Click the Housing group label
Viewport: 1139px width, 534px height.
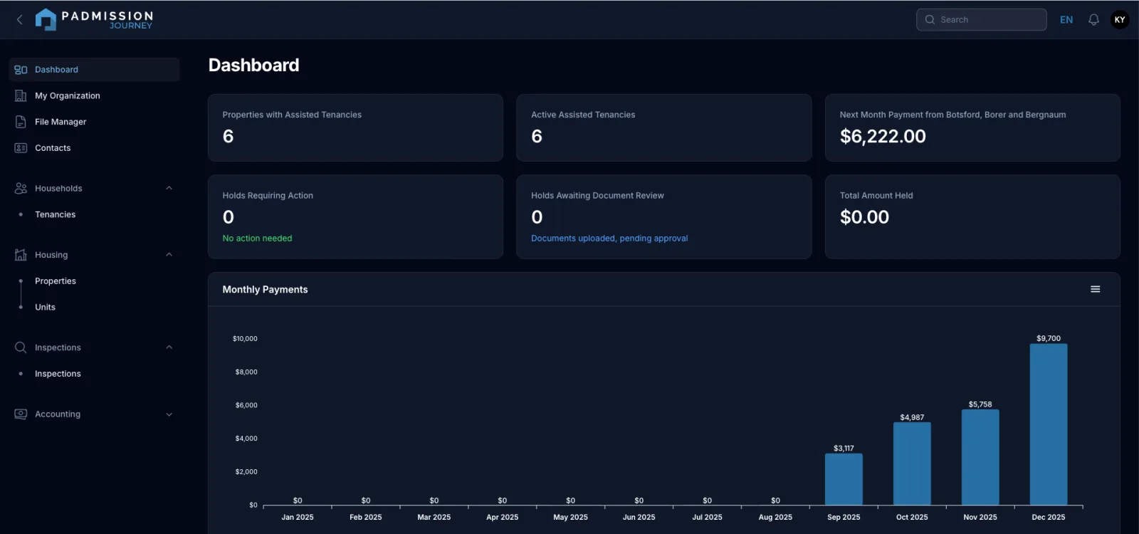51,255
